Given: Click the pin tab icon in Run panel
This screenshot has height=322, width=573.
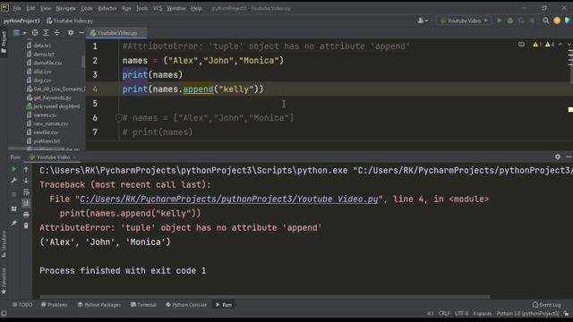Looking at the screenshot, I should [x=14, y=223].
